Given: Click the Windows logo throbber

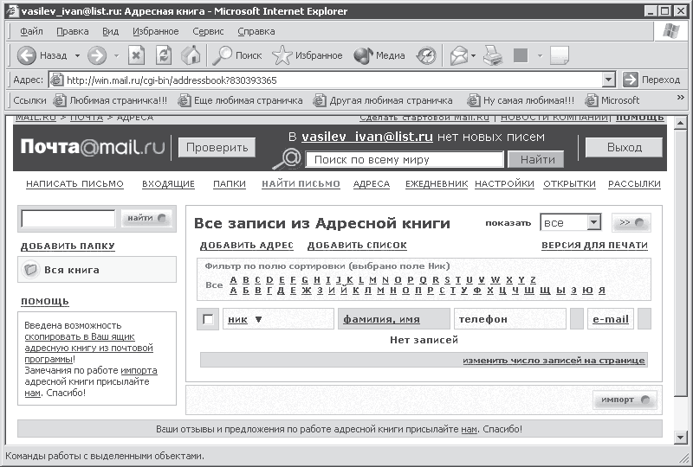Looking at the screenshot, I should (x=670, y=31).
